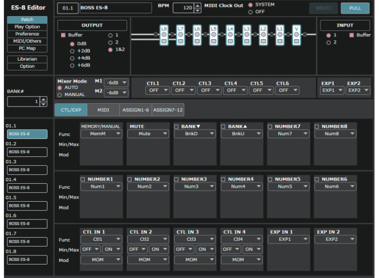Open the CTL4 dropdown
This screenshot has width=379, height=278.
click(235, 90)
